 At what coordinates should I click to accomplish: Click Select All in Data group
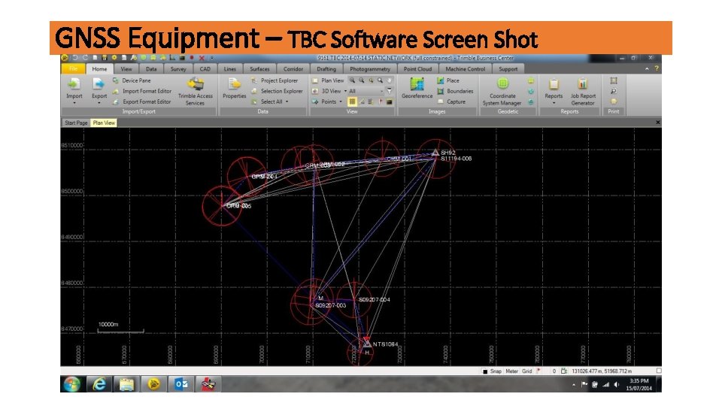coord(267,101)
